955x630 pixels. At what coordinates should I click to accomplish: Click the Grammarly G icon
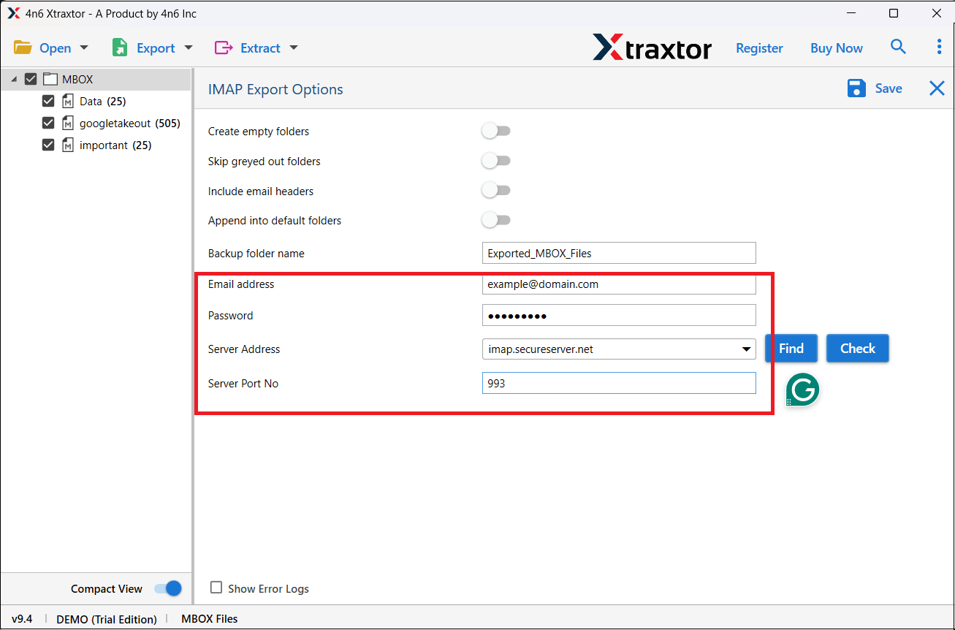coord(802,390)
